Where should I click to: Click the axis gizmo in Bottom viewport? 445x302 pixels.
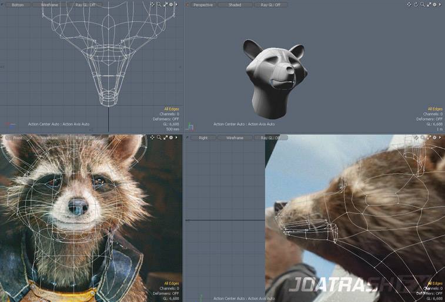coord(11,124)
